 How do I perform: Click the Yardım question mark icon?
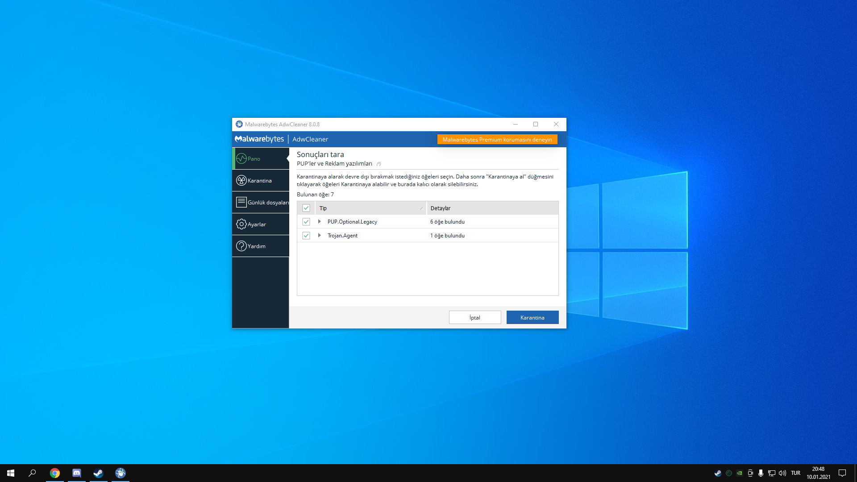pos(241,246)
